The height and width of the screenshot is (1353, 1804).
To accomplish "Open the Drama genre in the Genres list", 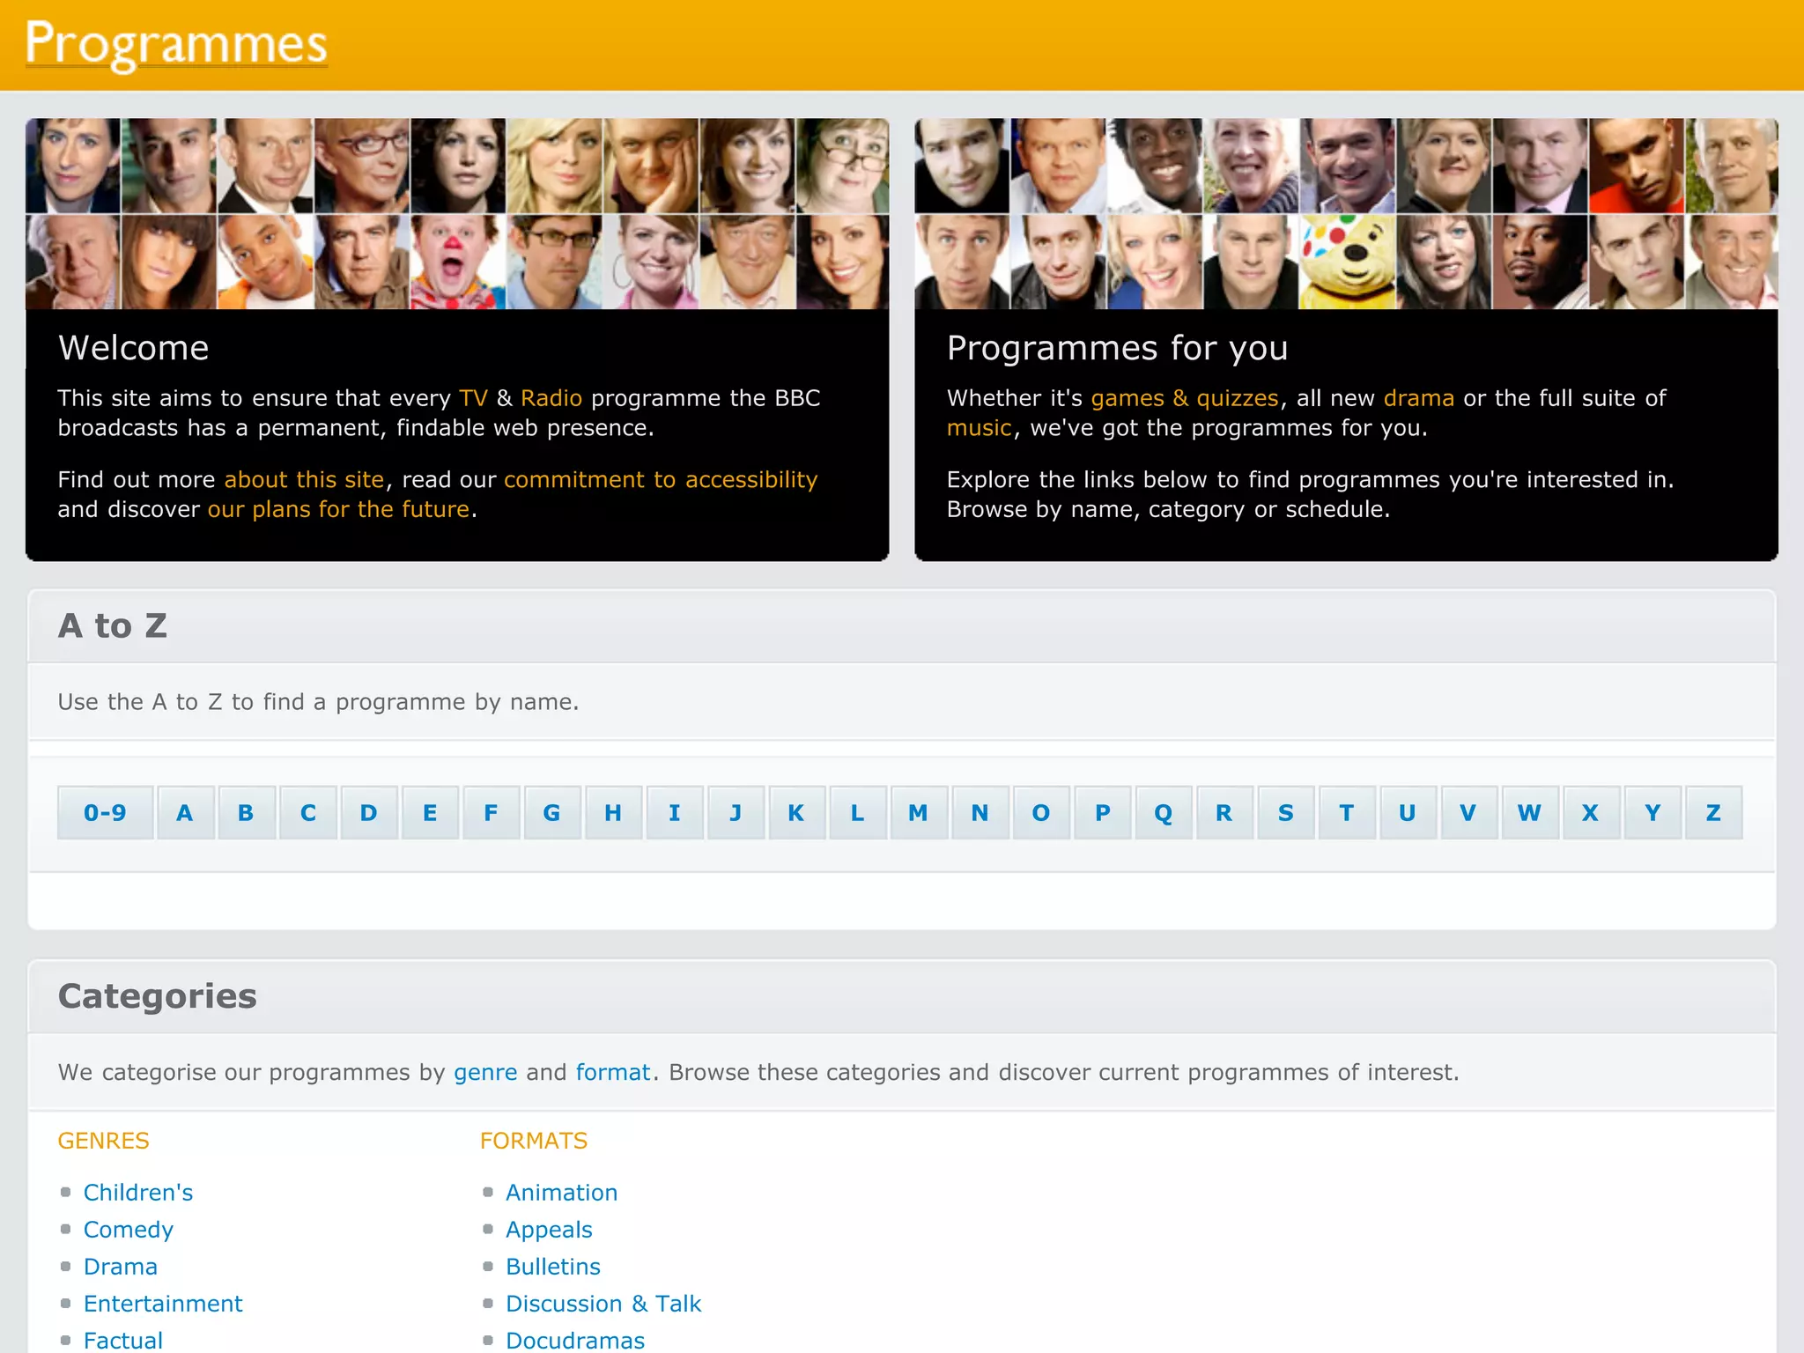I will pyautogui.click(x=121, y=1267).
